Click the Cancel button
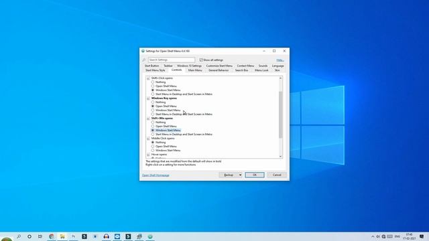Image resolution: width=429 pixels, height=241 pixels. 277,175
